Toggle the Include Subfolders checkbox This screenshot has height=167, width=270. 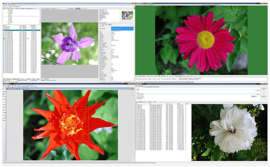click(137, 96)
